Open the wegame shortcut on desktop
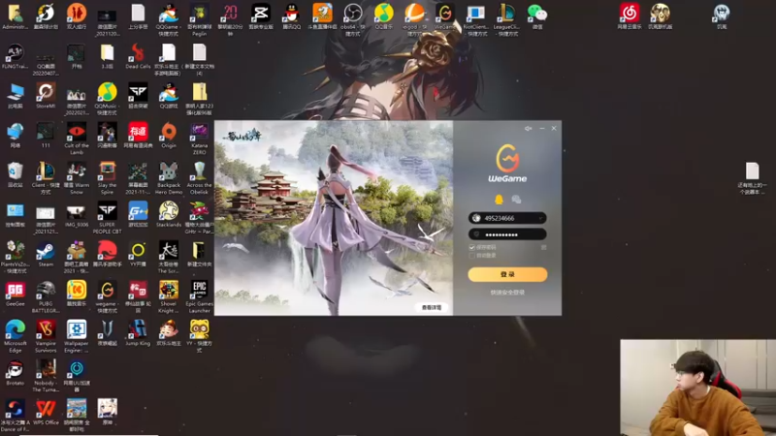 [x=107, y=296]
